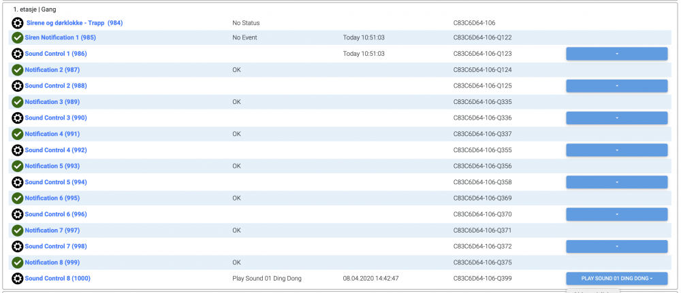Screen dimensions: 681x293
Task: Click gear icon next to Sound Control 8
Action: click(18, 279)
